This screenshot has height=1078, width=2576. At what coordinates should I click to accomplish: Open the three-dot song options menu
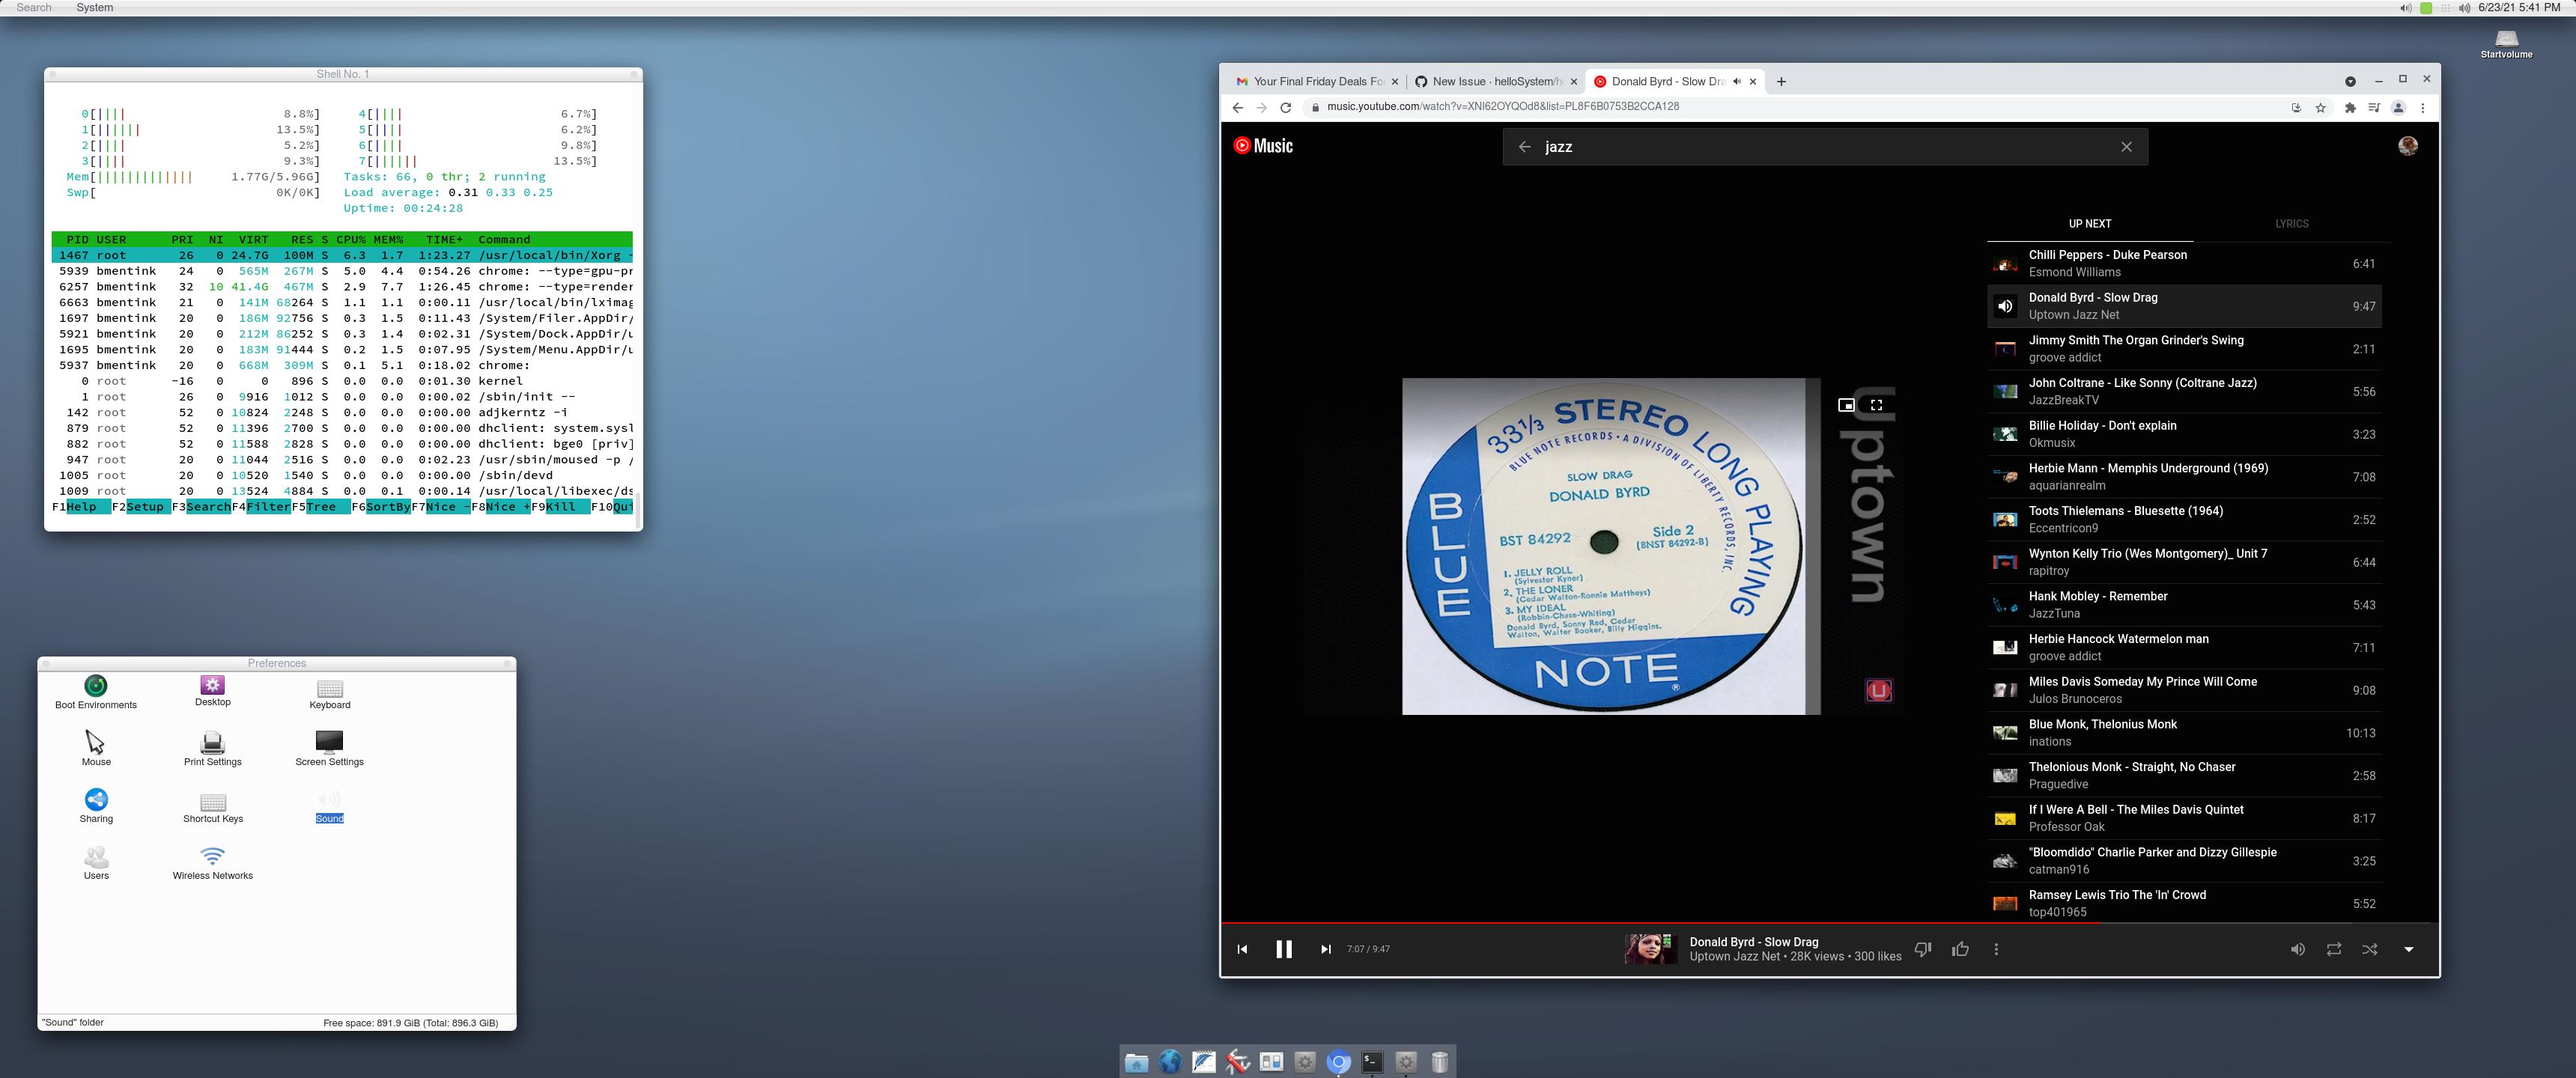coord(1996,949)
